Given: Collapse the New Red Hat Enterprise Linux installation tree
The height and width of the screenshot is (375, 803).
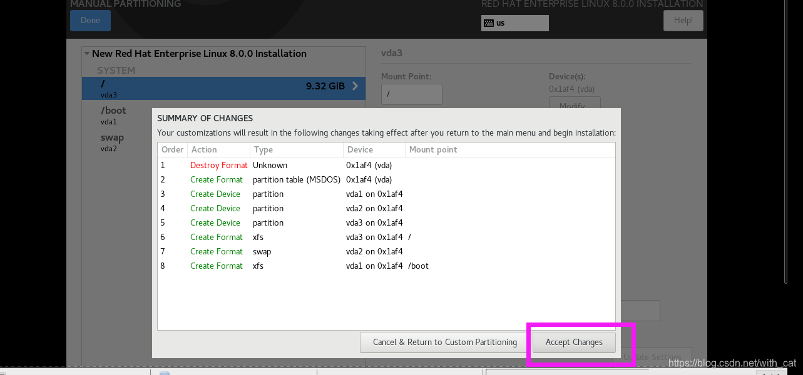Looking at the screenshot, I should tap(87, 54).
